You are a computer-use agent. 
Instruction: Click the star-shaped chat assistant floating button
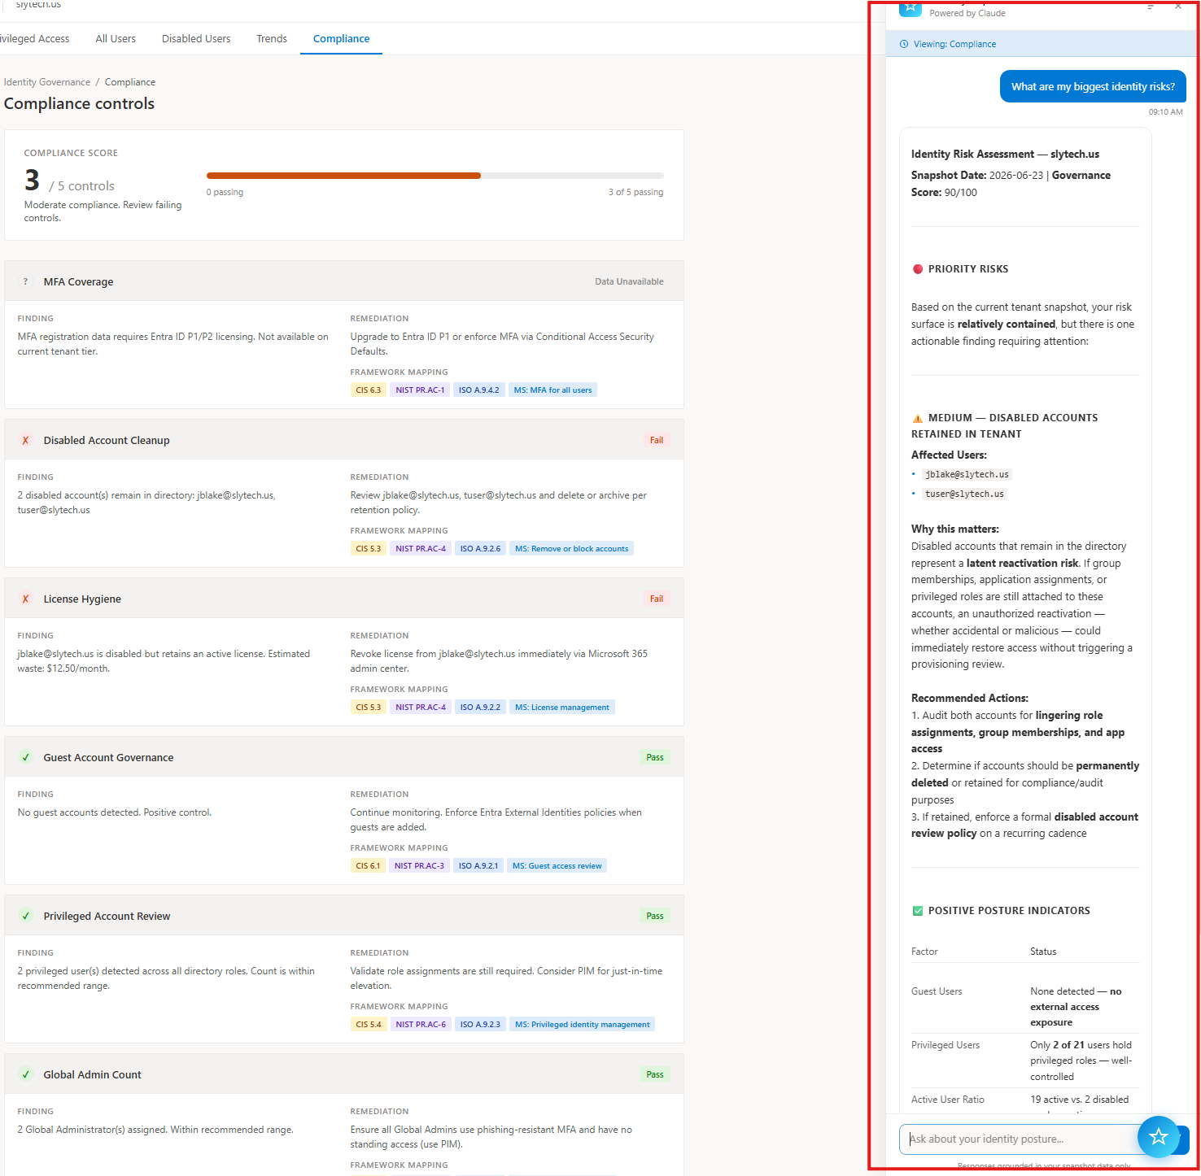pyautogui.click(x=1158, y=1136)
